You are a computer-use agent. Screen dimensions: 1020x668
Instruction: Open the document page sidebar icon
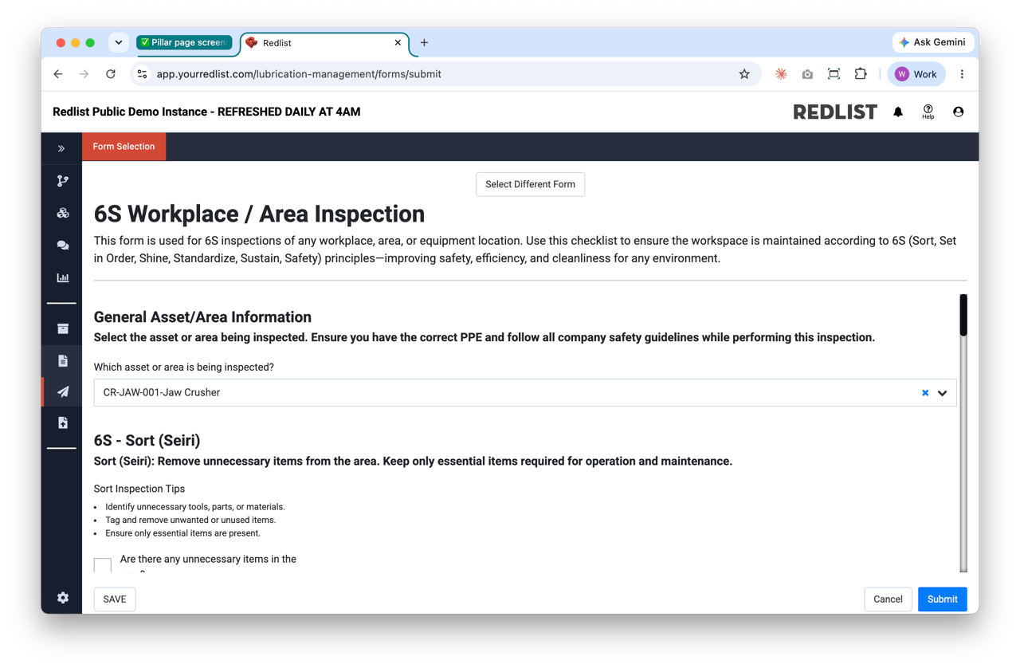62,360
